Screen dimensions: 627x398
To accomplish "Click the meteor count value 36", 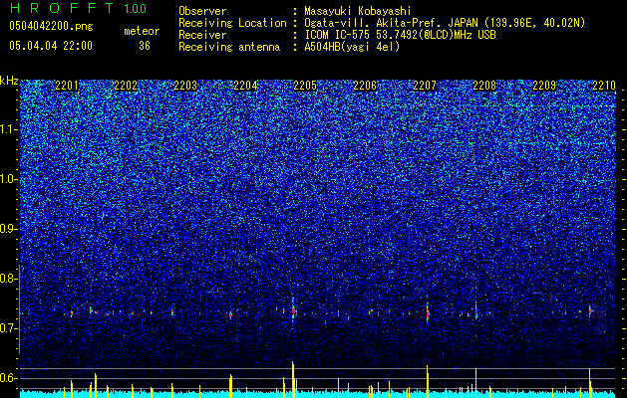I will point(145,46).
